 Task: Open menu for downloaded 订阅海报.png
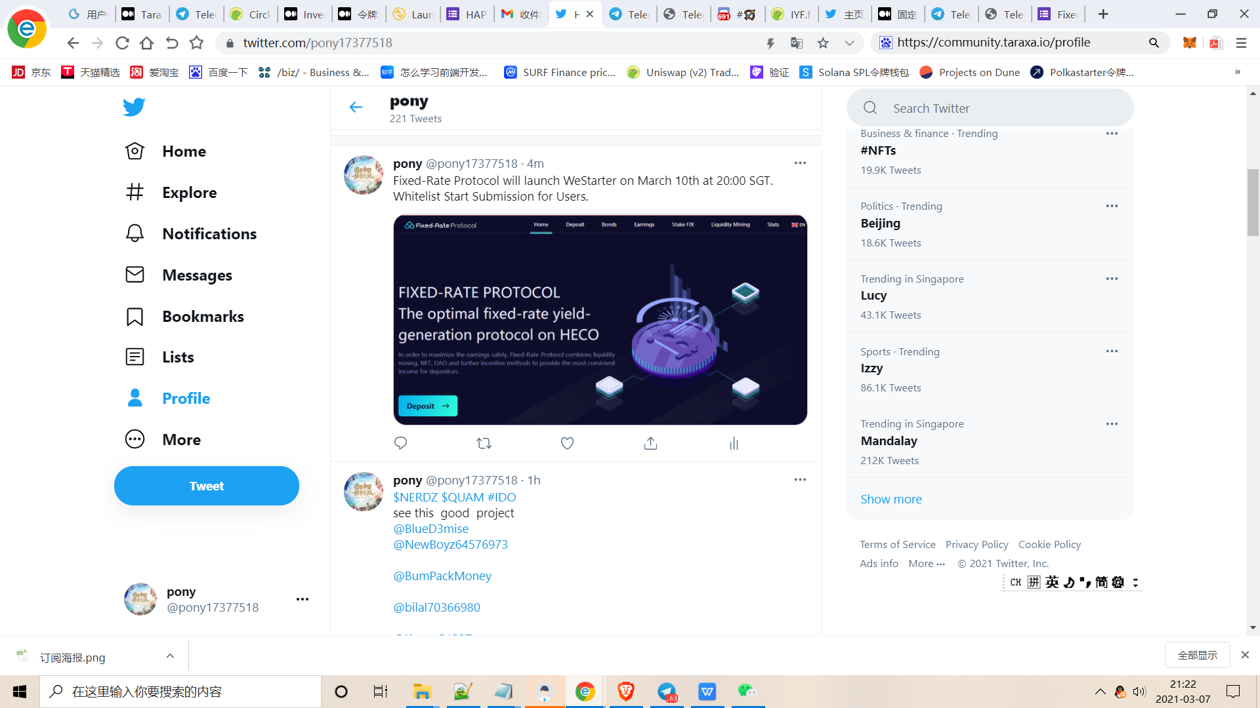[x=170, y=656]
